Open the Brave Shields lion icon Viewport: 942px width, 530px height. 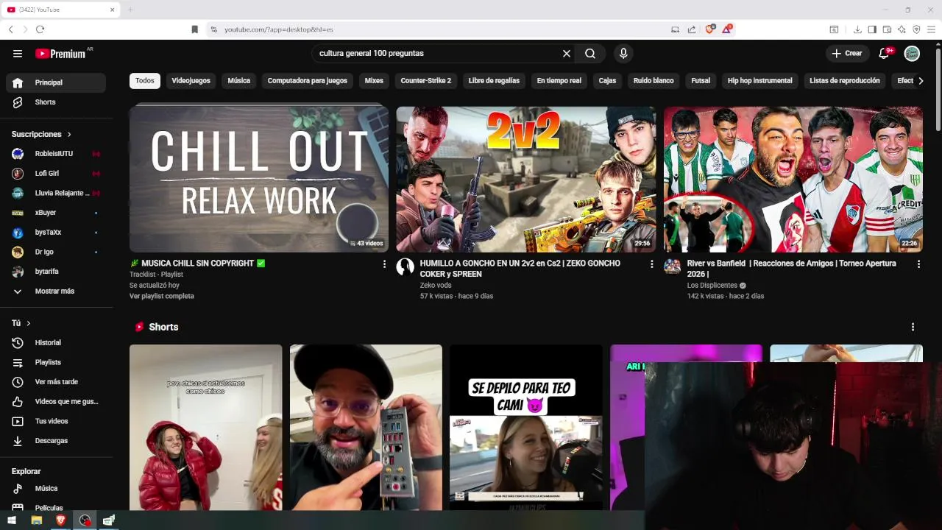click(710, 29)
